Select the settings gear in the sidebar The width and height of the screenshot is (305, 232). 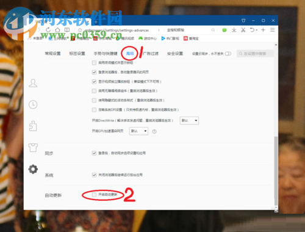[x=33, y=169]
